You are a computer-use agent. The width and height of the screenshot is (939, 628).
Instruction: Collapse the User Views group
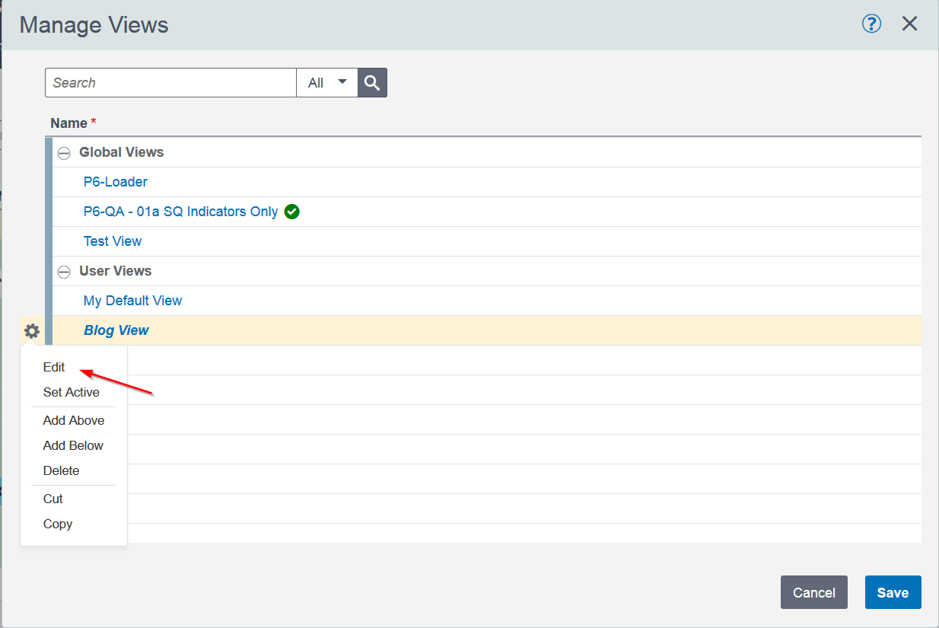[x=65, y=272]
